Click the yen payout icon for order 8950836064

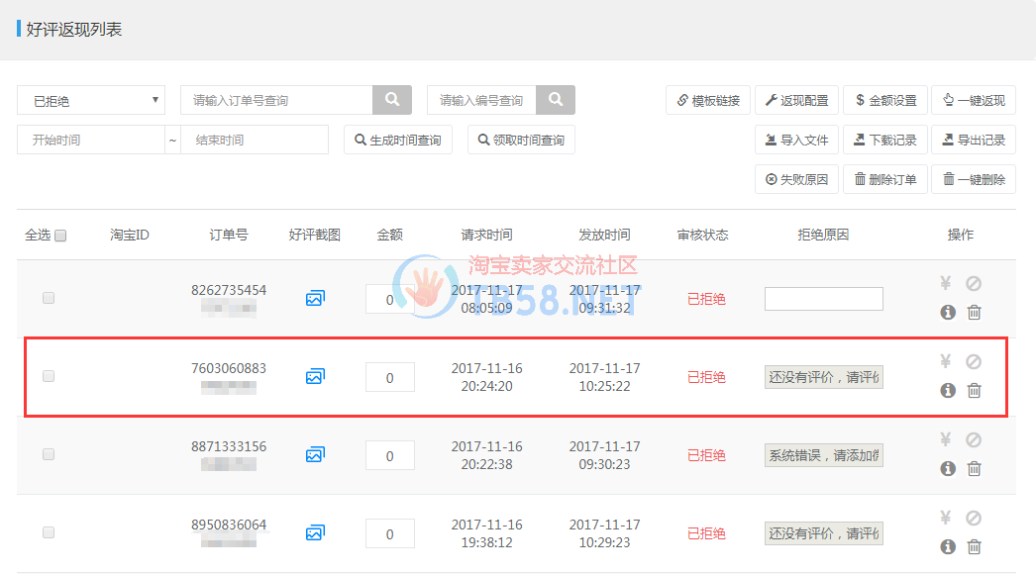pyautogui.click(x=946, y=518)
